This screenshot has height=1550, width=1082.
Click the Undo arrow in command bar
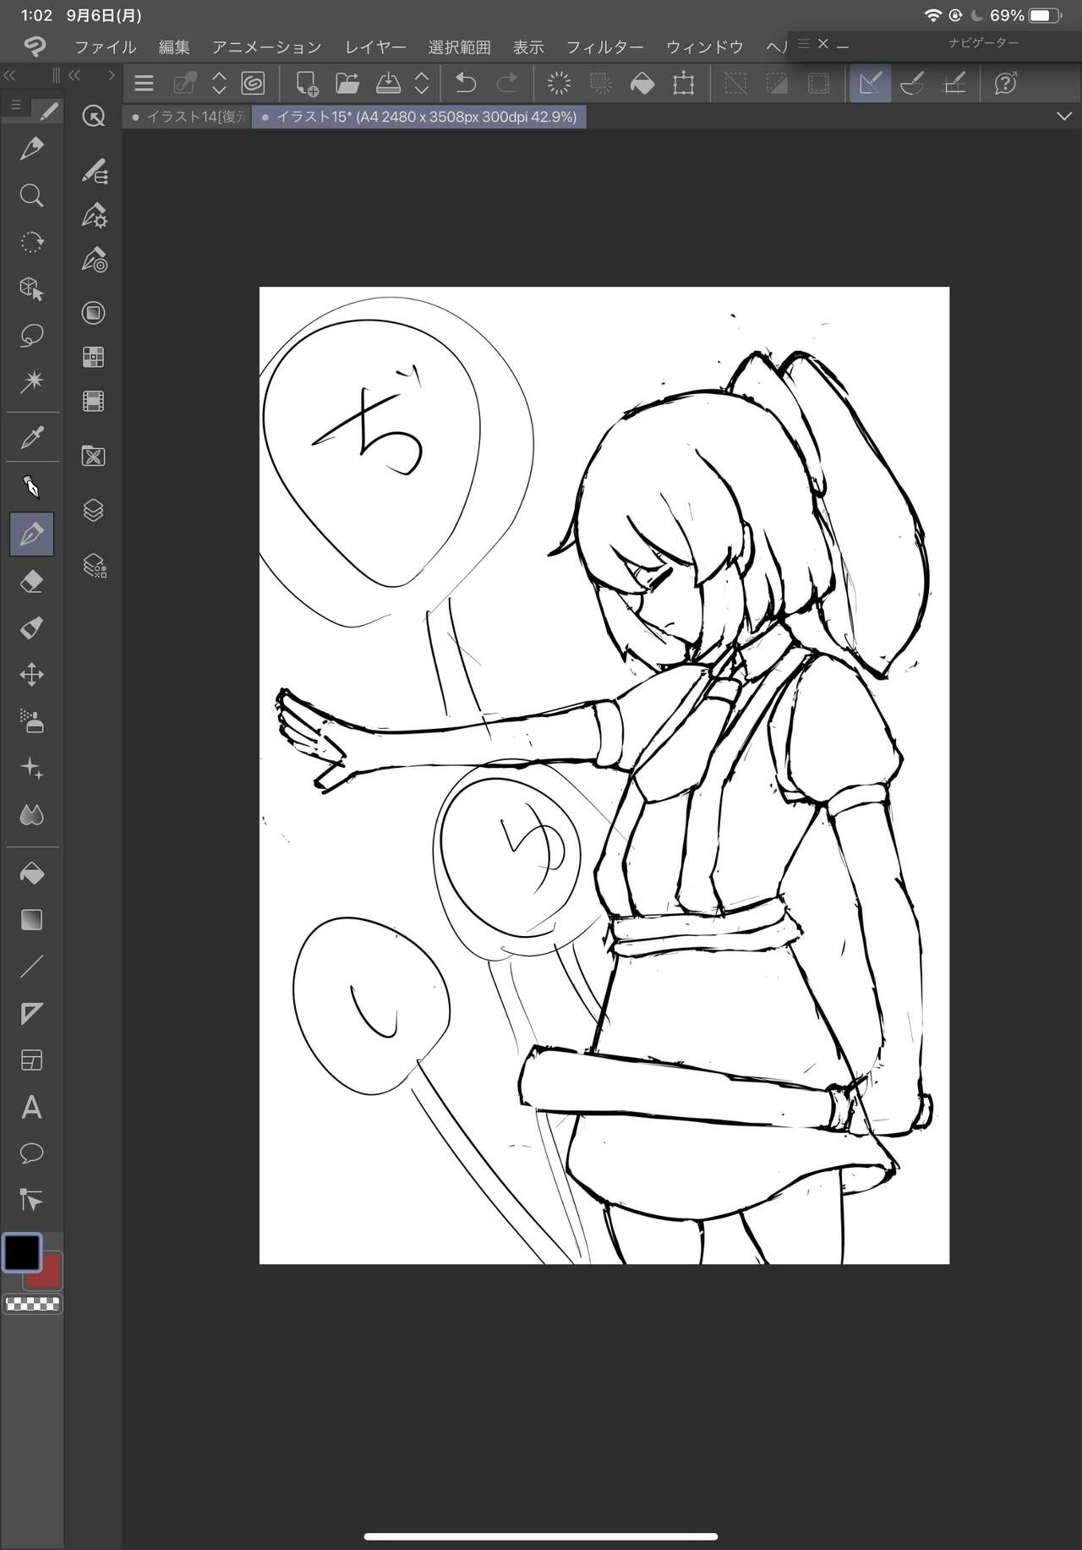click(x=466, y=83)
